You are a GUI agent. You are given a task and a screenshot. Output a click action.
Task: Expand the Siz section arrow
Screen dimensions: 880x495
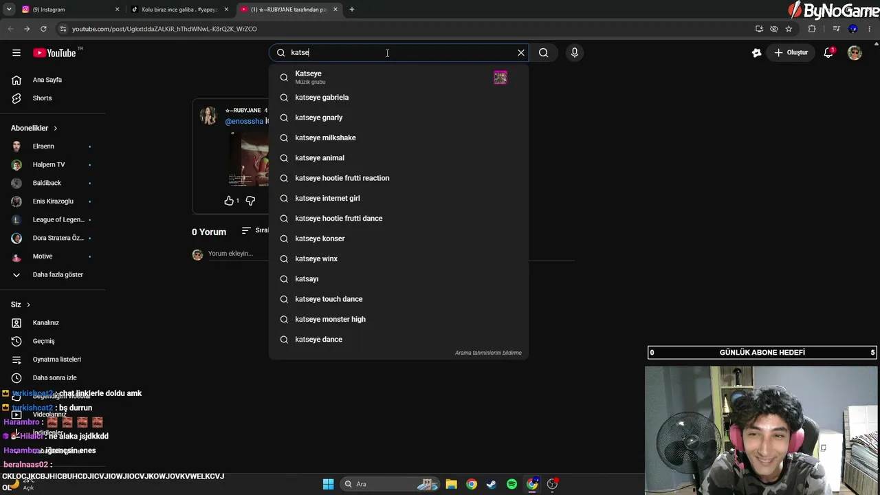pyautogui.click(x=28, y=305)
